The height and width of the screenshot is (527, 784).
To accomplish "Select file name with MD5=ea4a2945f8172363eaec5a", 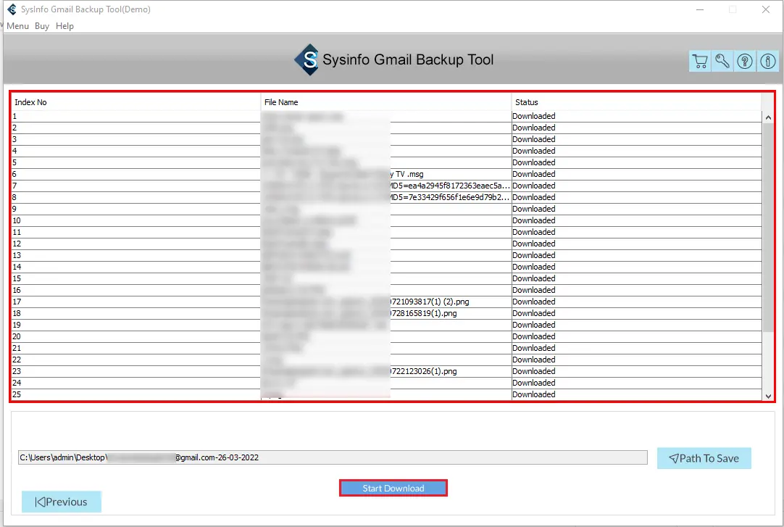I will [x=386, y=186].
